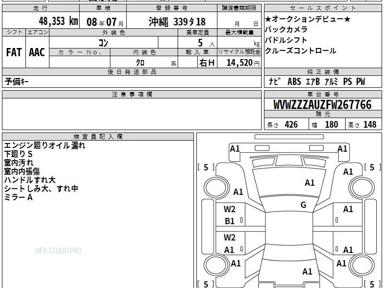Select the ハンドルすれ大 note

[30, 180]
